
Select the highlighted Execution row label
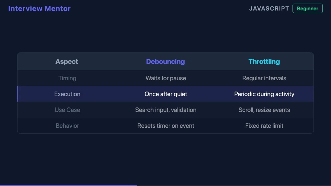pyautogui.click(x=67, y=94)
